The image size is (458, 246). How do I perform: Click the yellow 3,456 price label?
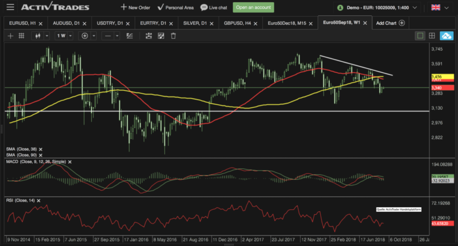point(442,76)
